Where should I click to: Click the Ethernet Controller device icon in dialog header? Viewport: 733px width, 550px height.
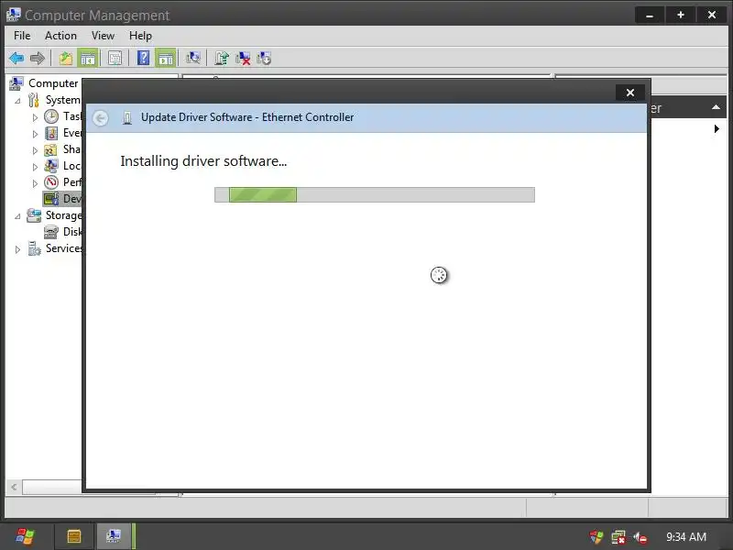127,117
